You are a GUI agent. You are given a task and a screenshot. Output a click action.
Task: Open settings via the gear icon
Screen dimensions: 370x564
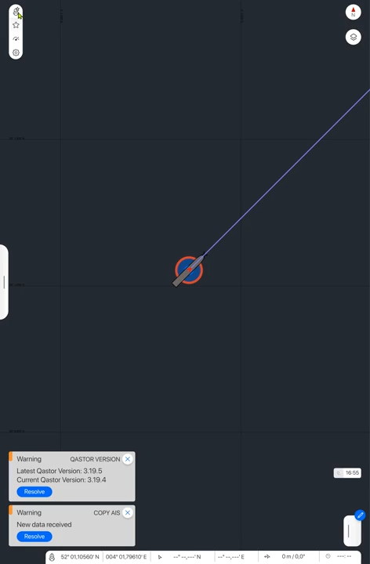coord(16,52)
